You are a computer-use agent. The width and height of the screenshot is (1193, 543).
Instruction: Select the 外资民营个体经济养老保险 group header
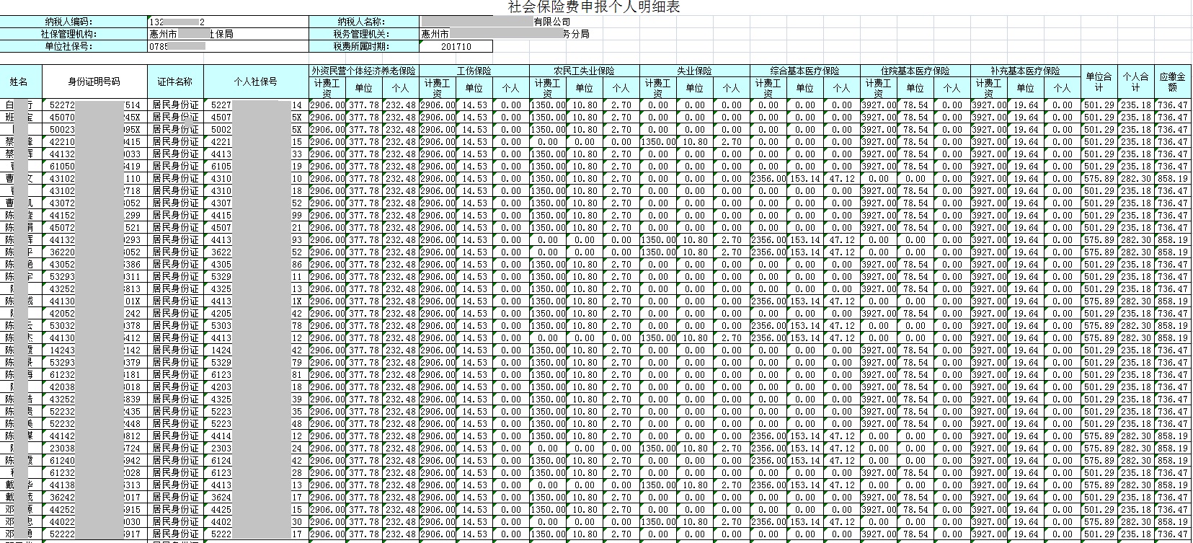364,71
